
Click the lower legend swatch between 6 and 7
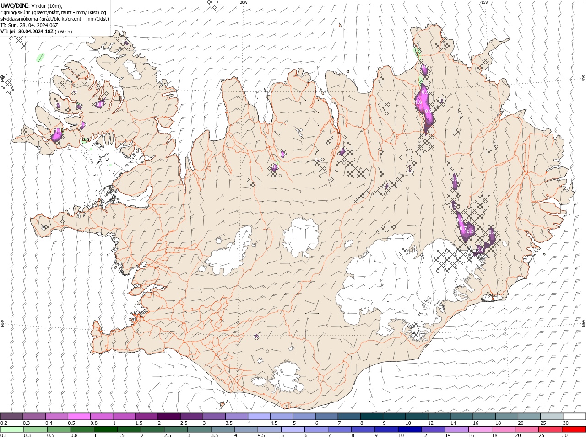pyautogui.click(x=316, y=429)
